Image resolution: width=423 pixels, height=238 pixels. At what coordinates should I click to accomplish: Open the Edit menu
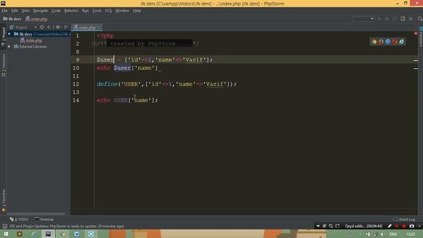[15, 11]
